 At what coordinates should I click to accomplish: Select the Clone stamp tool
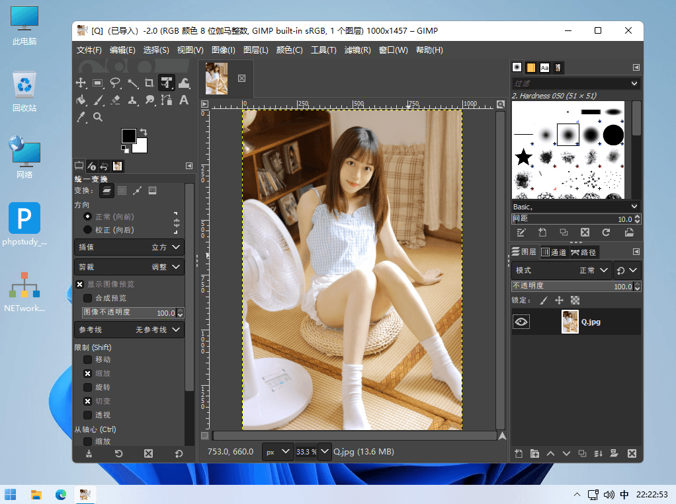[132, 100]
